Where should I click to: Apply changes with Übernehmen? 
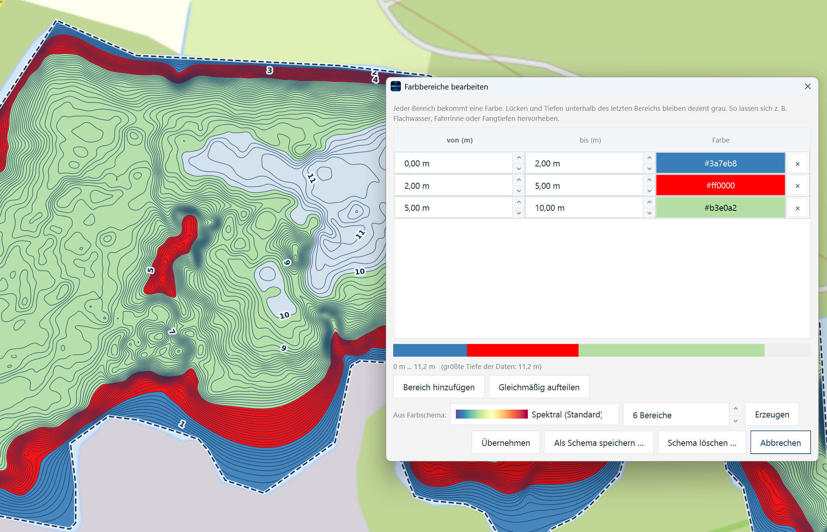tap(505, 443)
